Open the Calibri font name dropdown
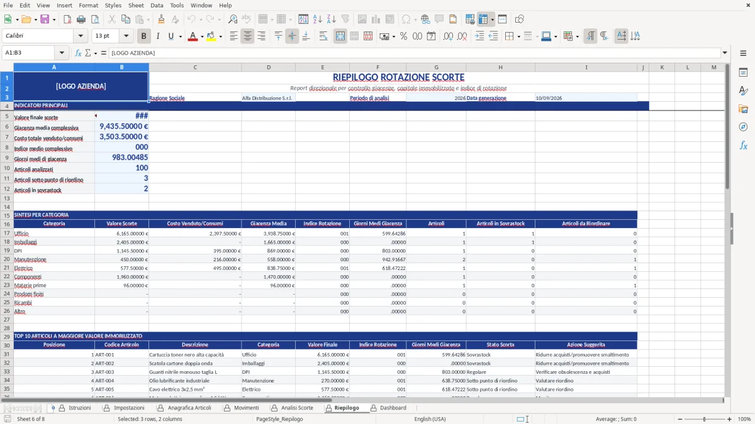The image size is (755, 424). tap(81, 36)
